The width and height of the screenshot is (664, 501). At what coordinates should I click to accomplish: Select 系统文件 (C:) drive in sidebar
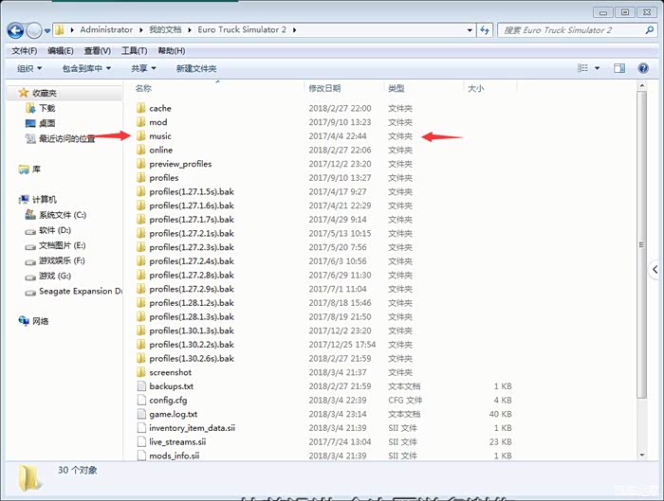click(x=62, y=215)
